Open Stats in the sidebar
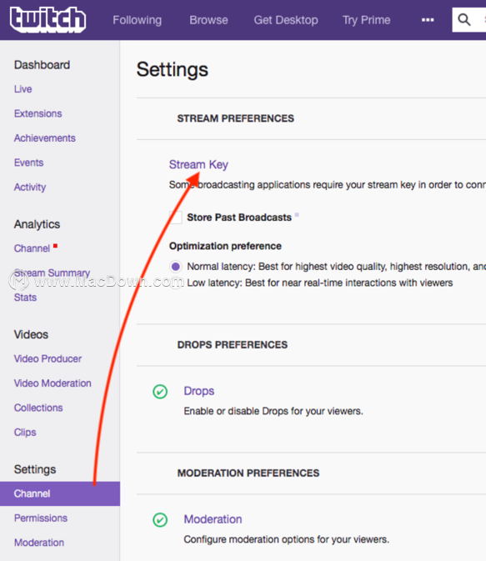The height and width of the screenshot is (561, 486). [25, 298]
